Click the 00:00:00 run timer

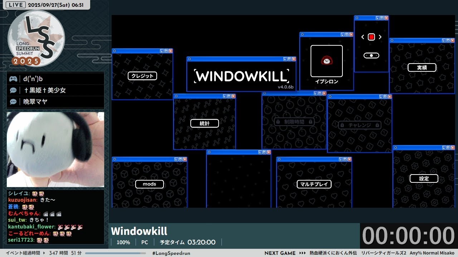click(x=408, y=236)
